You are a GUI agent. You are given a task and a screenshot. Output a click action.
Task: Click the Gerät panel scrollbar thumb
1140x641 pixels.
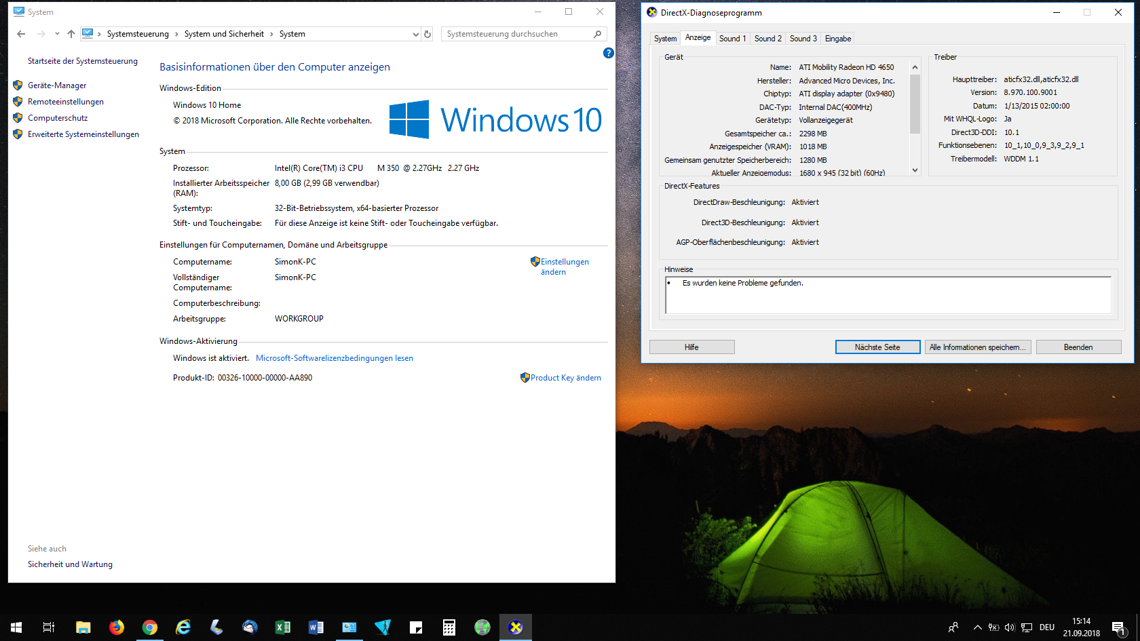tap(915, 104)
